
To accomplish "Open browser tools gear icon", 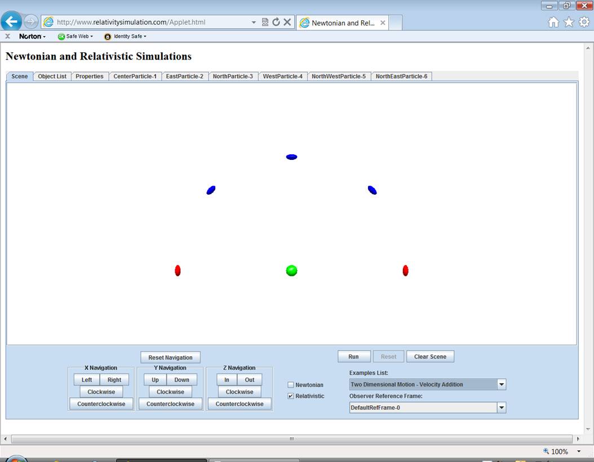I will coord(584,22).
